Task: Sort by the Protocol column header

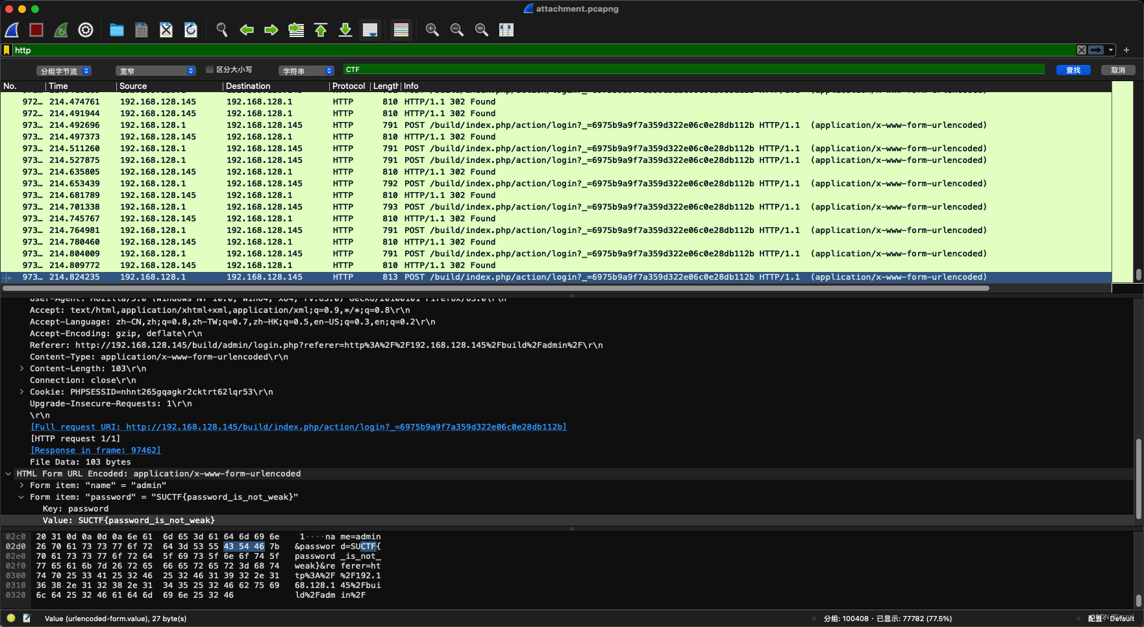Action: pyautogui.click(x=349, y=86)
